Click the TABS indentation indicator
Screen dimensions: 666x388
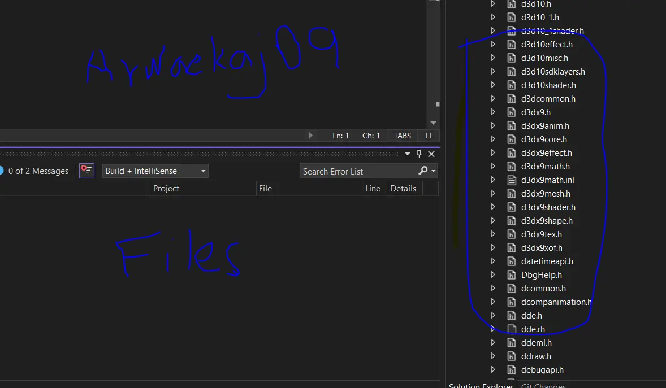(x=403, y=136)
